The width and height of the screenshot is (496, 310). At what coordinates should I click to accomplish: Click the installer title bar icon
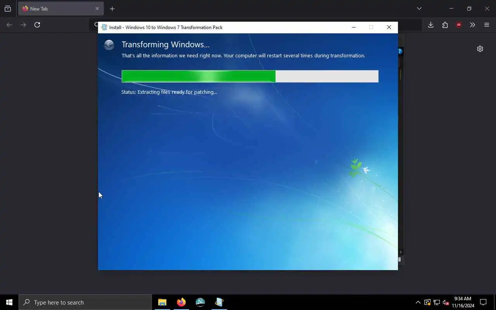[x=104, y=28]
